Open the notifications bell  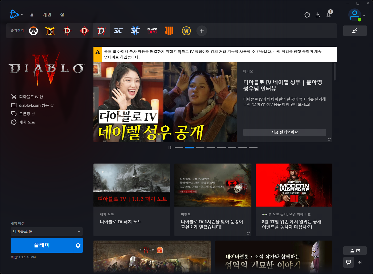(x=329, y=14)
